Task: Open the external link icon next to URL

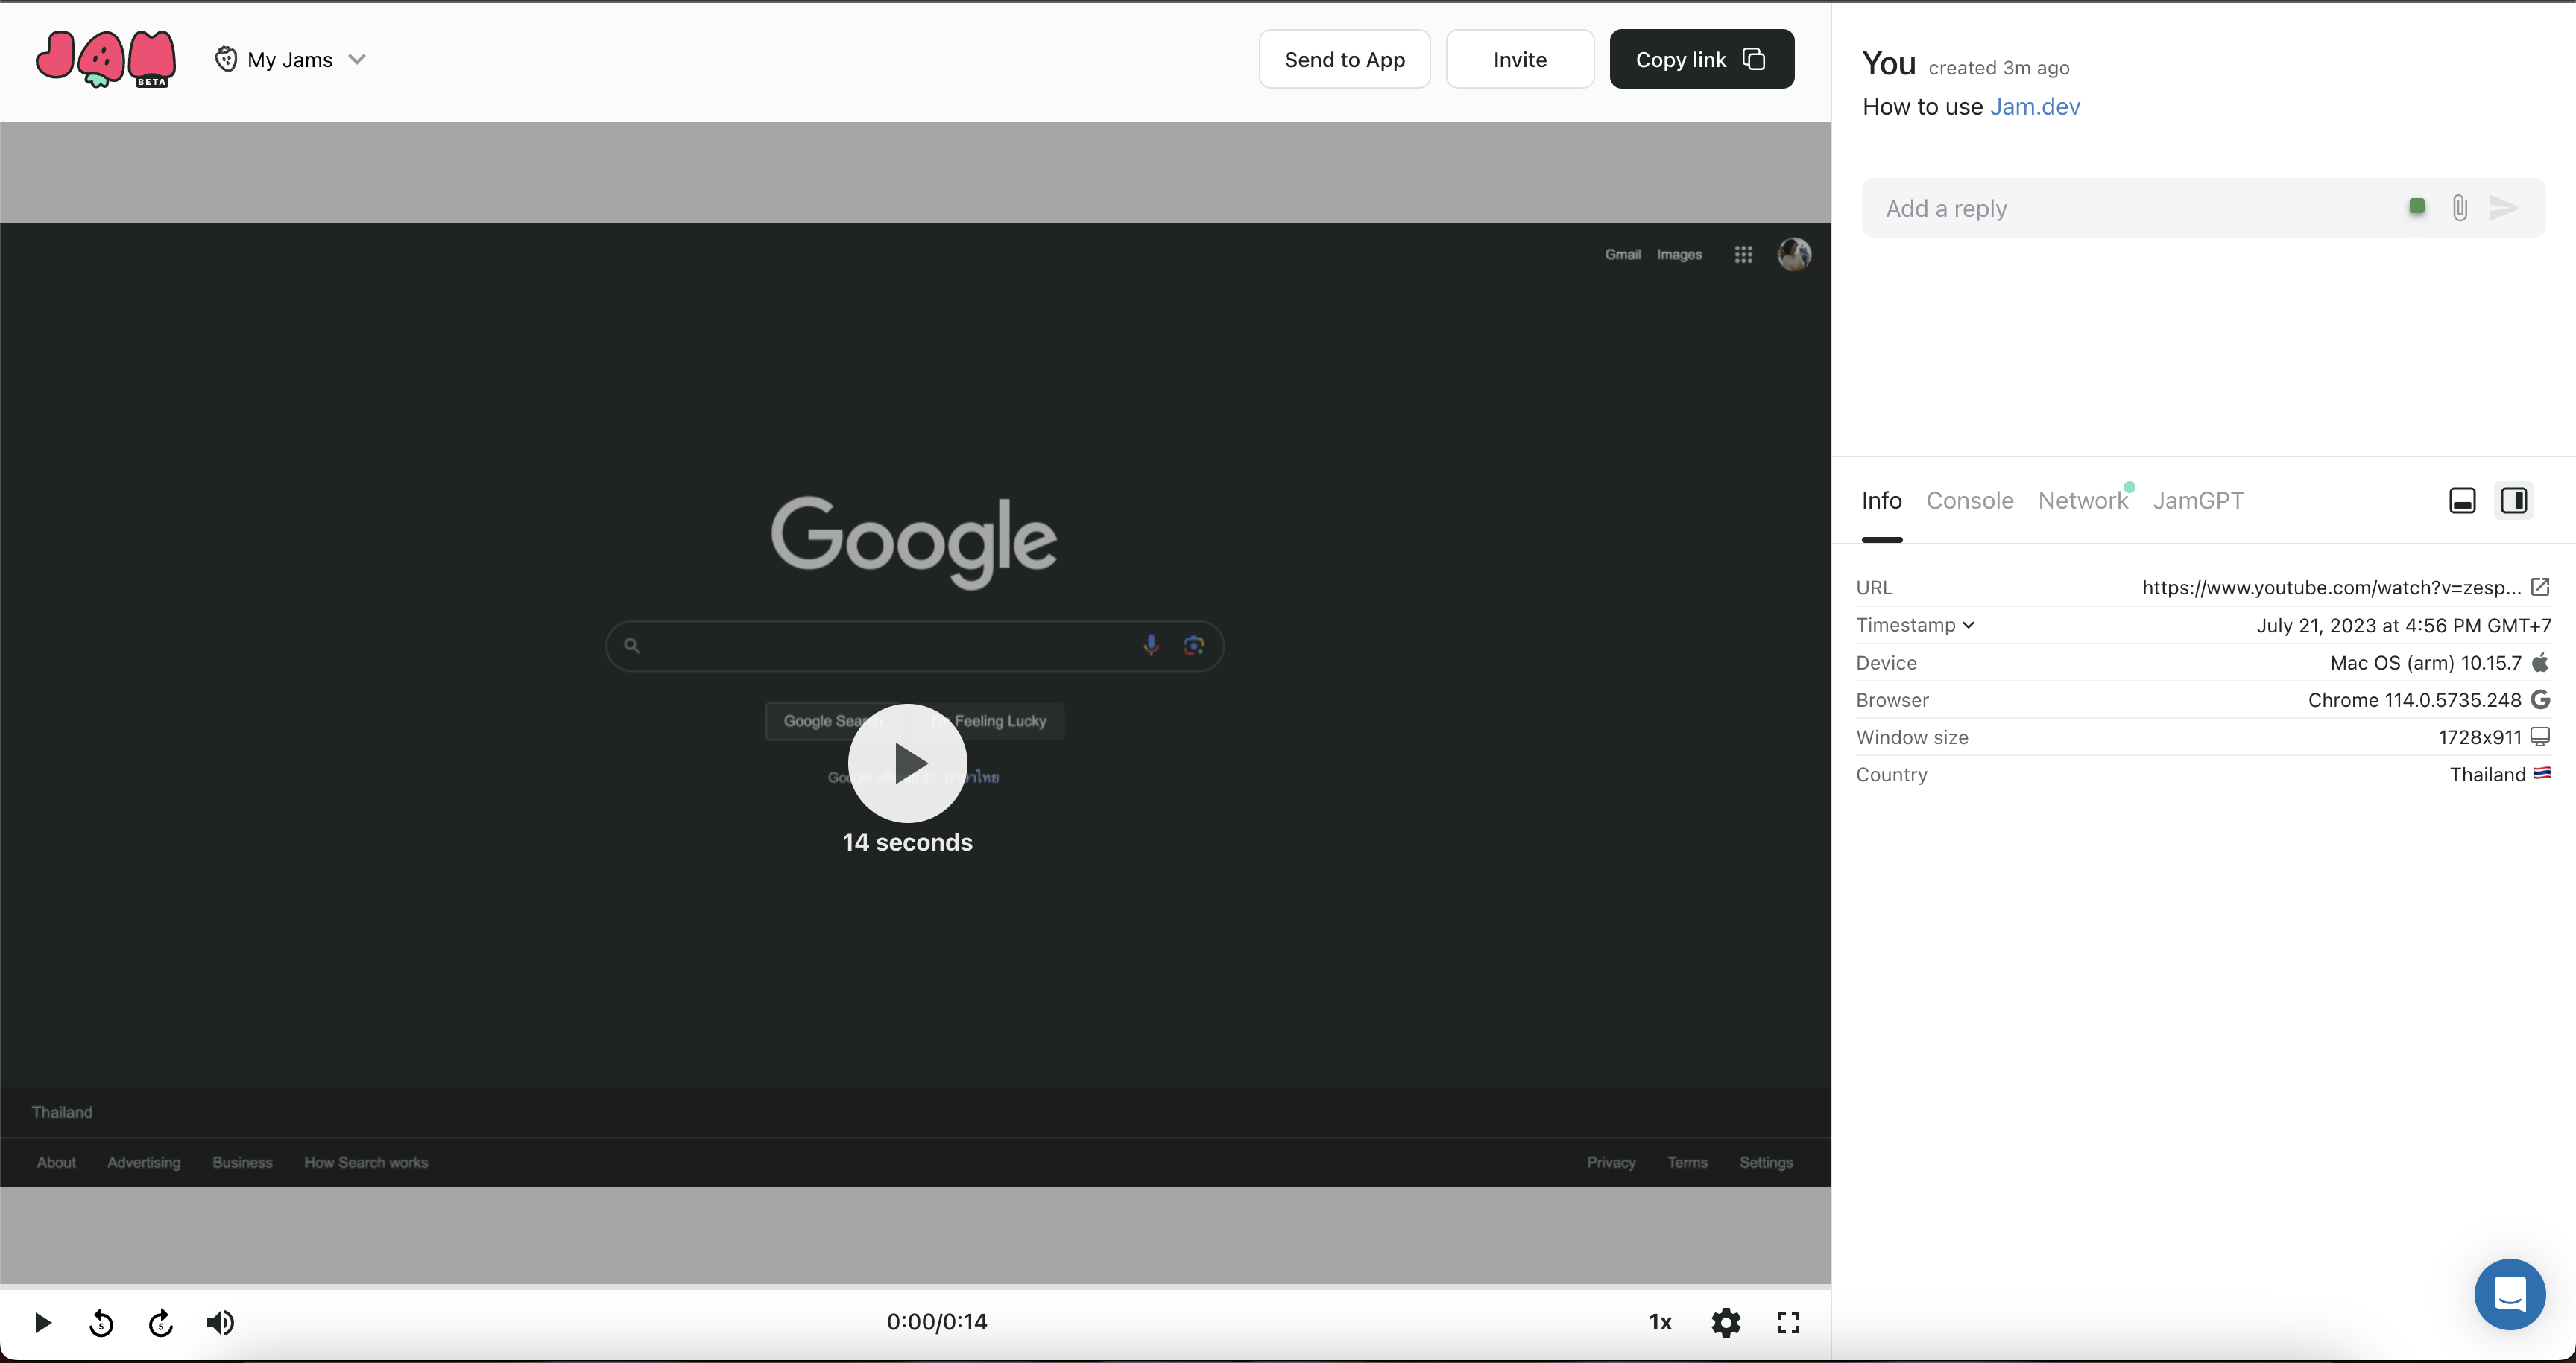Action: (x=2540, y=587)
